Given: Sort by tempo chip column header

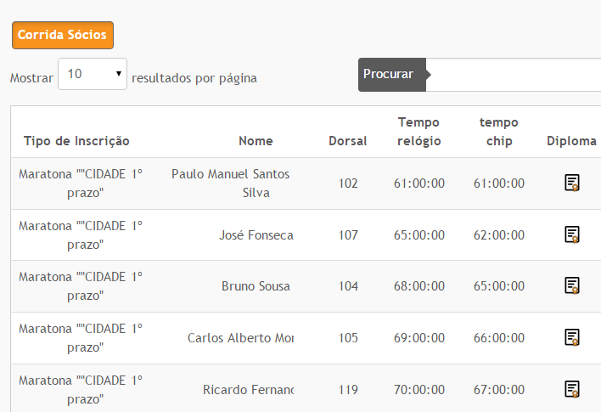Looking at the screenshot, I should tap(498, 132).
